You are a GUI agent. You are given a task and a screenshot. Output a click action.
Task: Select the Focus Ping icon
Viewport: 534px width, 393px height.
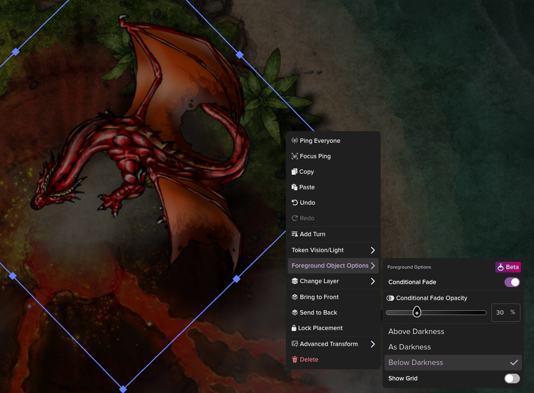(295, 156)
